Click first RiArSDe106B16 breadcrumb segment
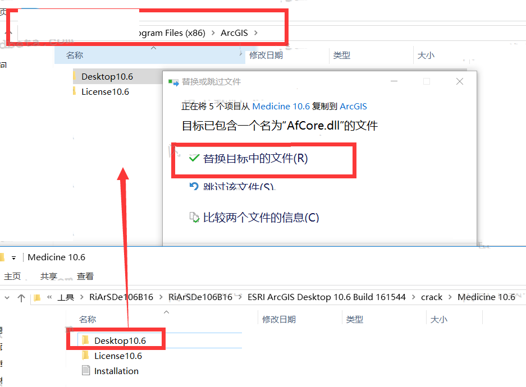Screen dimensions: 526x387 (x=121, y=297)
